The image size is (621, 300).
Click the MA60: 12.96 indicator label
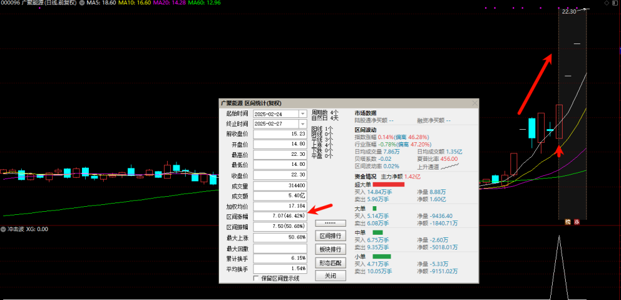204,2
